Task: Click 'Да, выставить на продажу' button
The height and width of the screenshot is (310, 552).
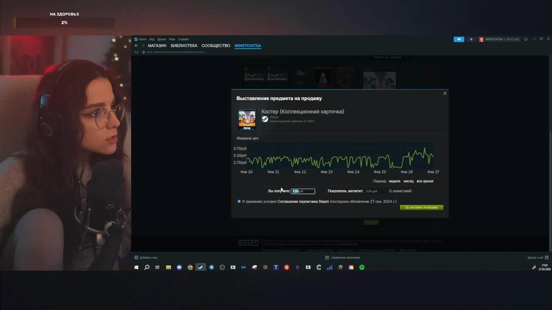Action: tap(421, 208)
